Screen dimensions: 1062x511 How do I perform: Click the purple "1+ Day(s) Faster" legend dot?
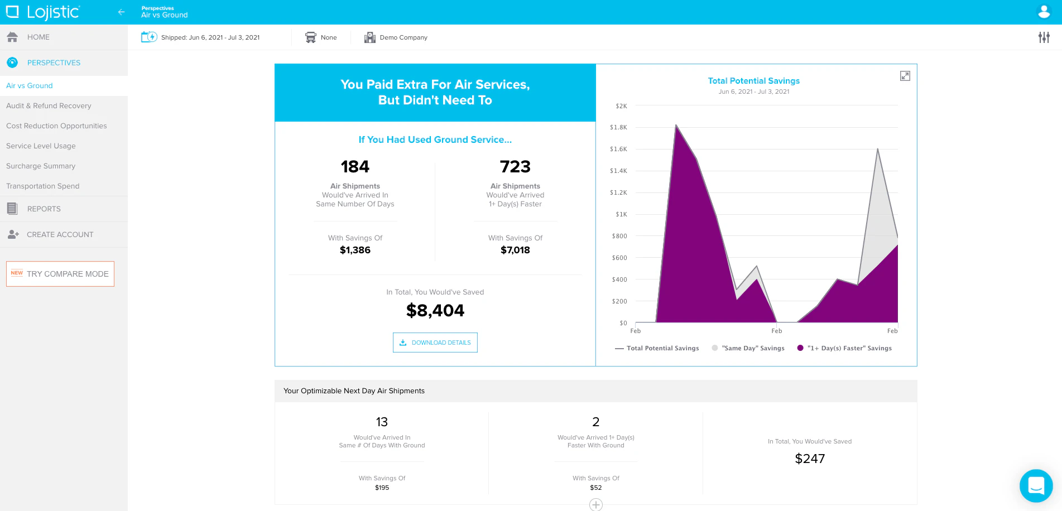[800, 348]
